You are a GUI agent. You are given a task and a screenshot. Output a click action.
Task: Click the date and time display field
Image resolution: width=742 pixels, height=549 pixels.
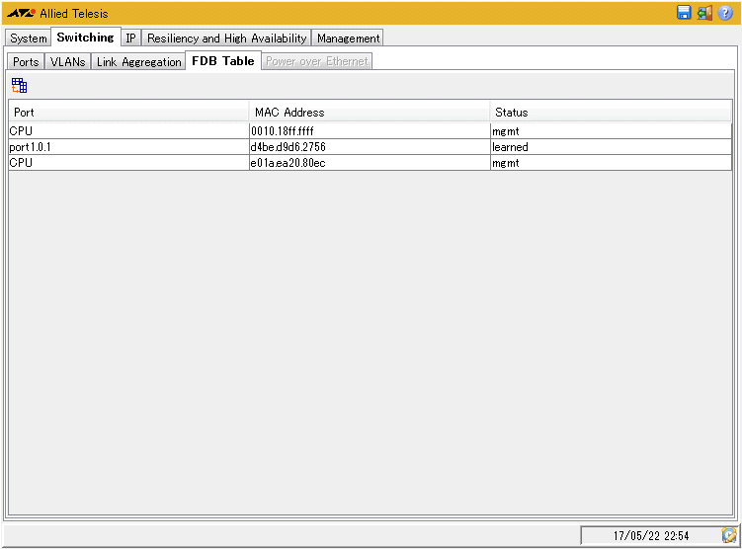point(650,535)
